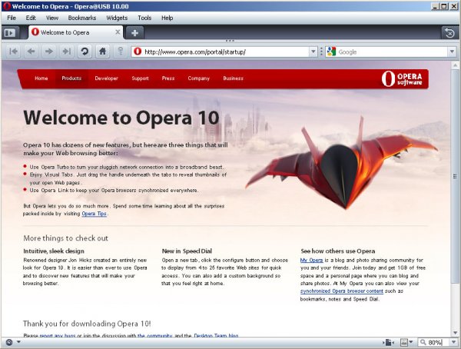461x349 pixels.
Task: Click the visual tabs drag handle
Action: 230,41
